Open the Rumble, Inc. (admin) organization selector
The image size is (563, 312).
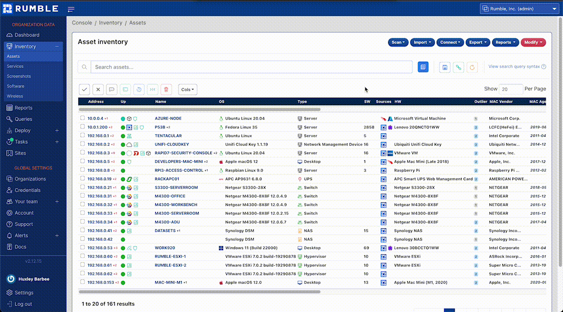[x=519, y=9]
